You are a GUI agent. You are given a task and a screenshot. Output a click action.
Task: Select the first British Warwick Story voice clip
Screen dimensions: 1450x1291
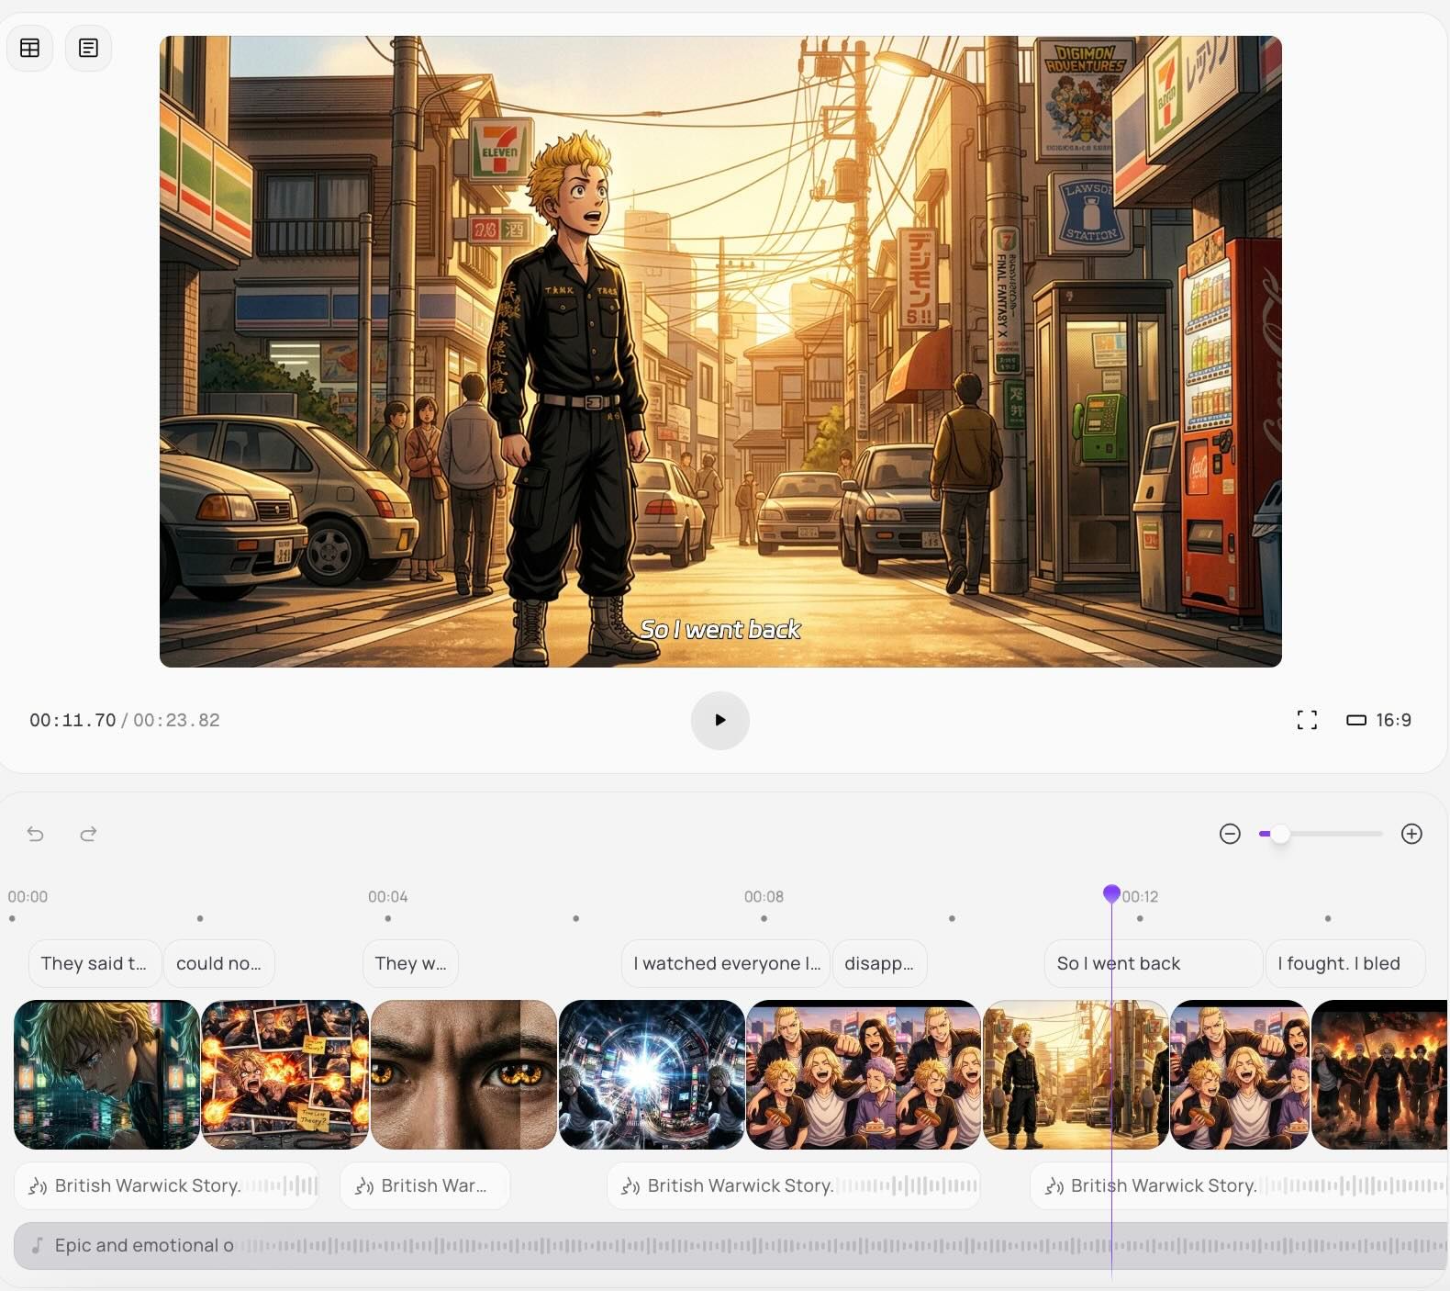[166, 1185]
